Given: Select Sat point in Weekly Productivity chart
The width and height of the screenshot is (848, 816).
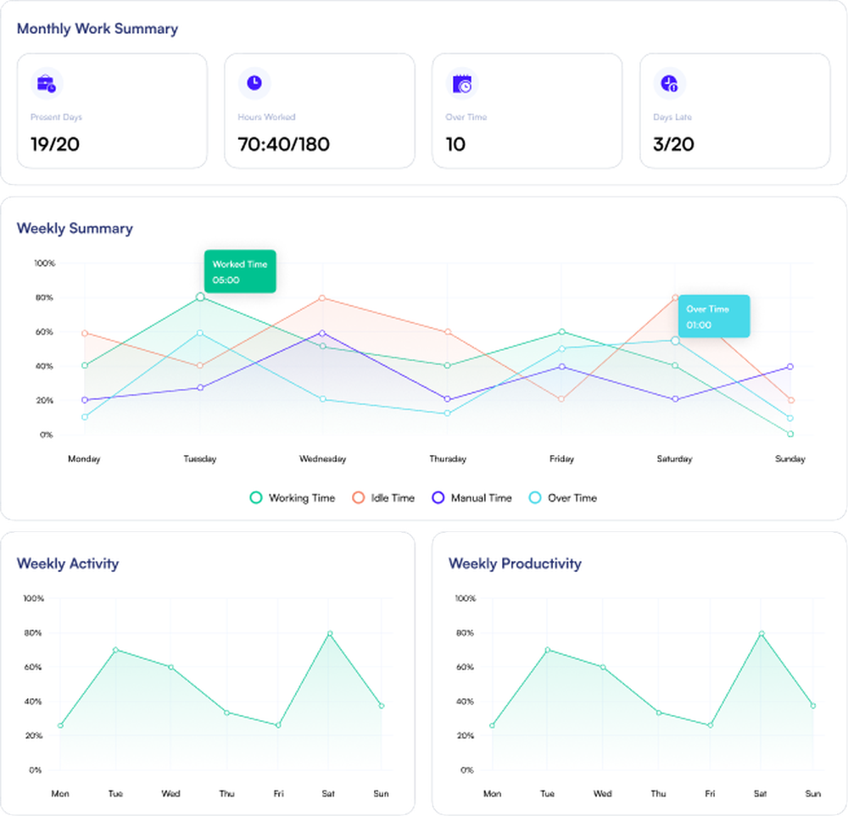Looking at the screenshot, I should [x=762, y=633].
